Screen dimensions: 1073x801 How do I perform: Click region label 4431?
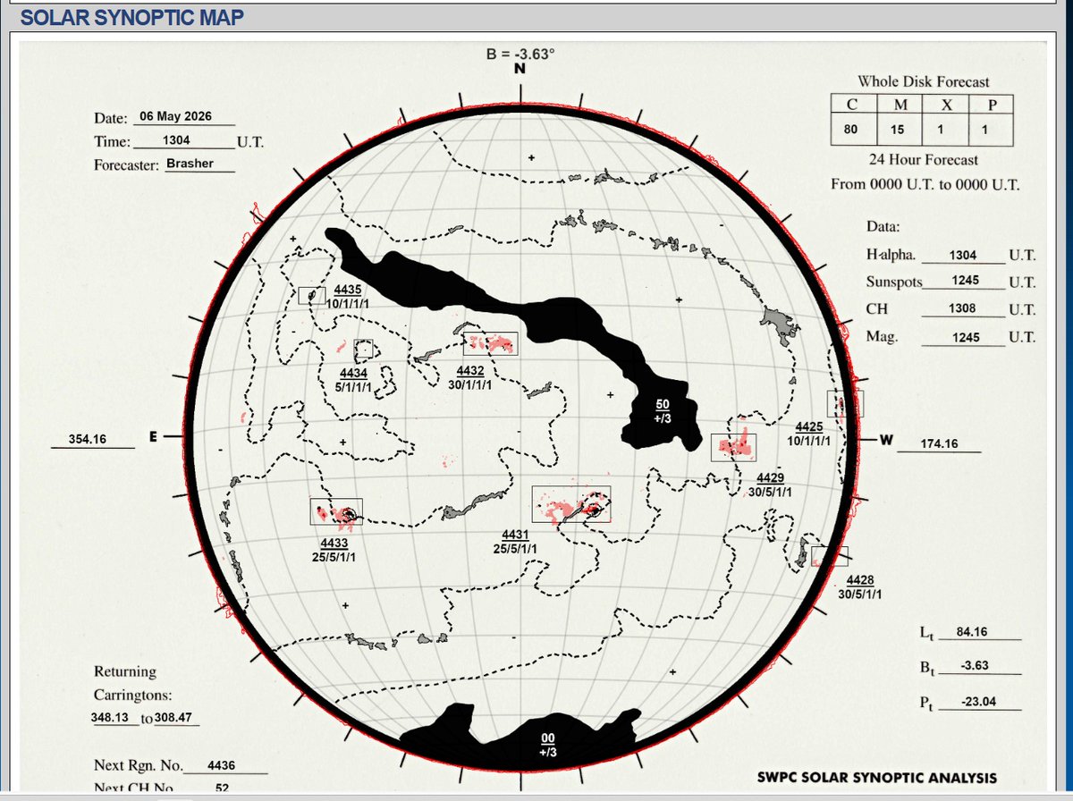click(x=516, y=535)
